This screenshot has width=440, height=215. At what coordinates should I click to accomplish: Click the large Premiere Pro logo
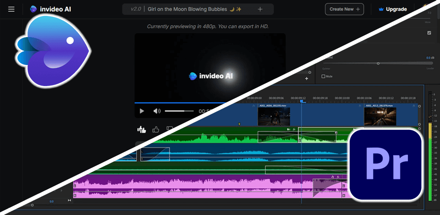385,165
